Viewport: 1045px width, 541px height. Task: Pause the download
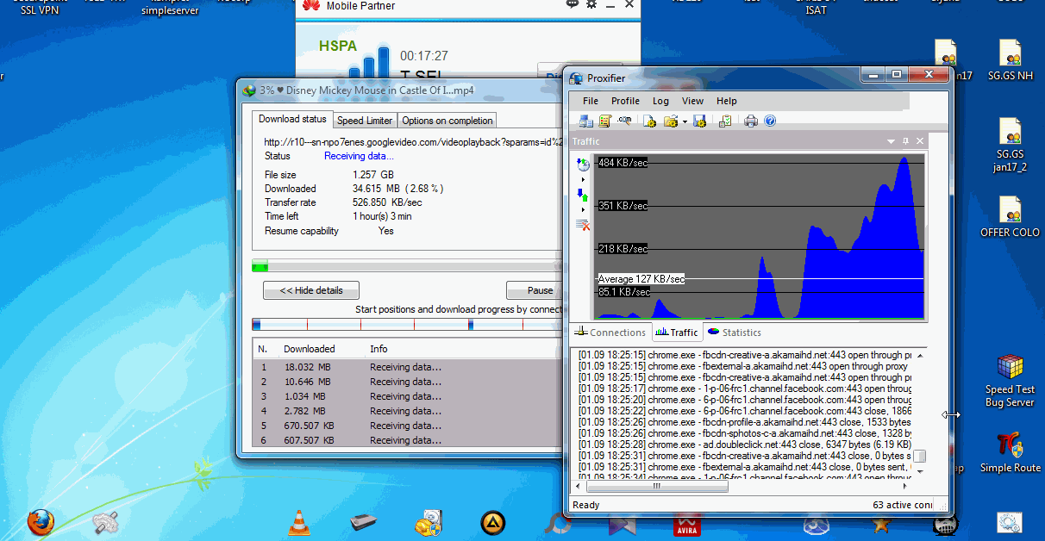point(534,290)
